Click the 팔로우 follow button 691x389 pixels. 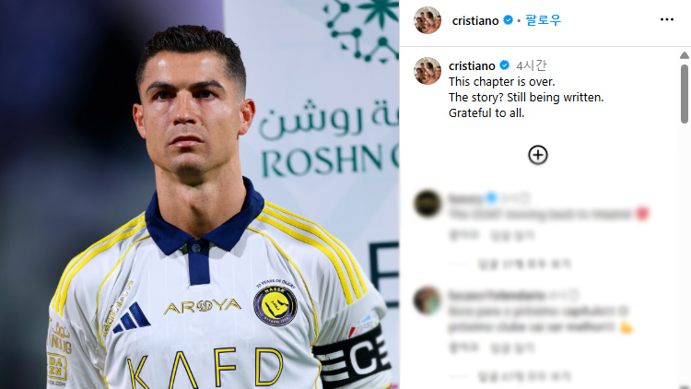[543, 20]
